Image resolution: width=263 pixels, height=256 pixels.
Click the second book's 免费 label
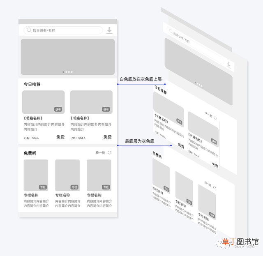(x=108, y=137)
